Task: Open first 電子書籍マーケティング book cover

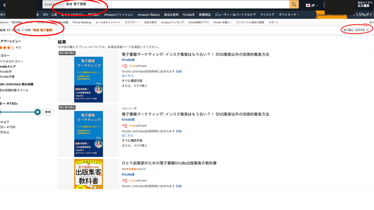Action: 88,80
